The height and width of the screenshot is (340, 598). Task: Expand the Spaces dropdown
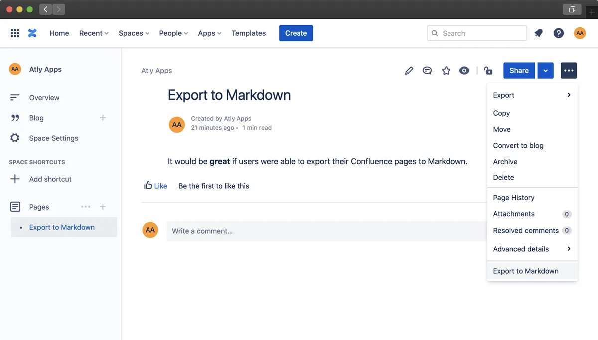point(134,33)
